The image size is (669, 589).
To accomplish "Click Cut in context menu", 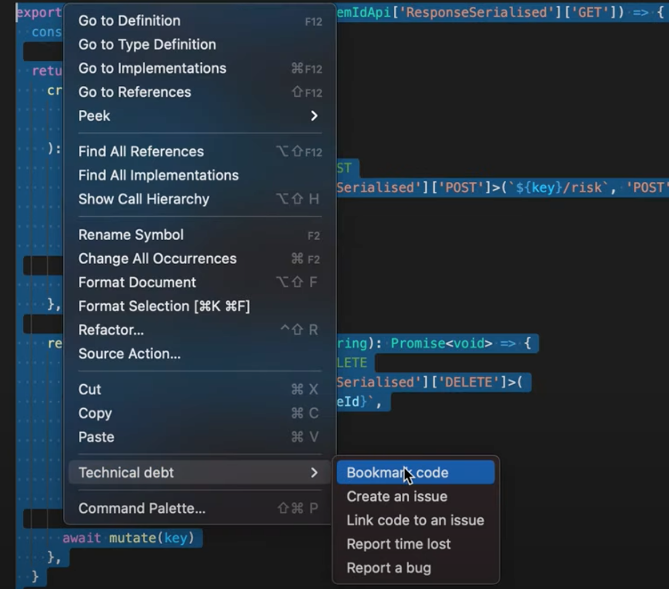I will coord(200,389).
